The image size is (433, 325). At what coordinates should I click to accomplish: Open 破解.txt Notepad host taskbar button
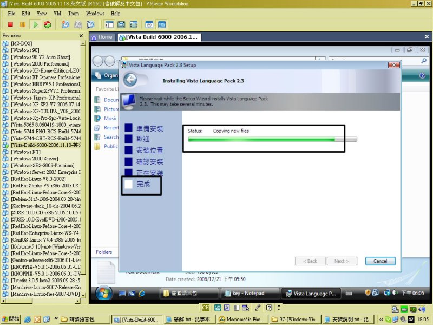pos(188,320)
